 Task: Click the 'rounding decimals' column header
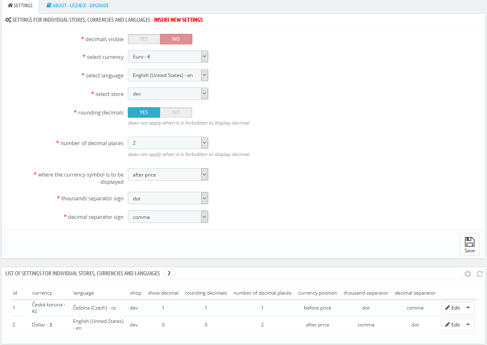[x=206, y=293]
